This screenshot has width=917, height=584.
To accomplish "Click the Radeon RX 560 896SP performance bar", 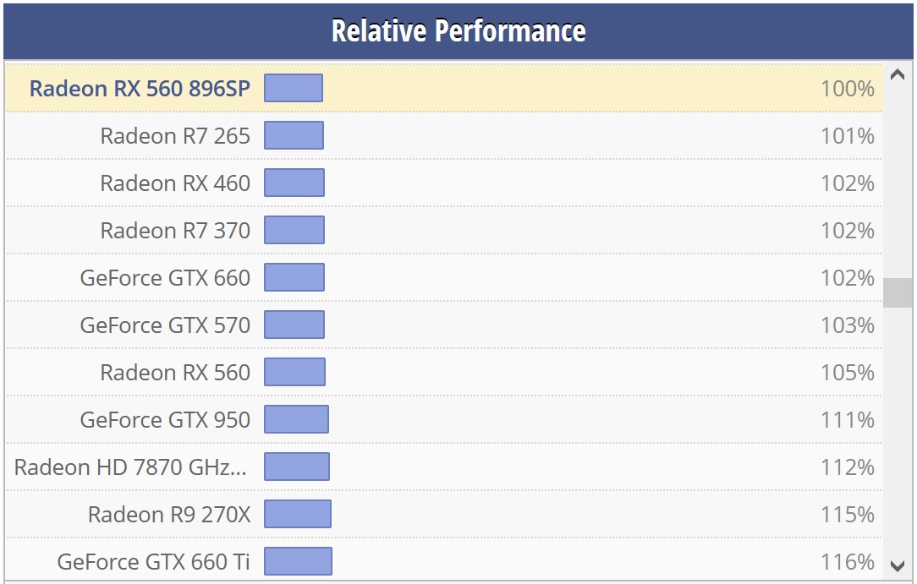I will [294, 88].
